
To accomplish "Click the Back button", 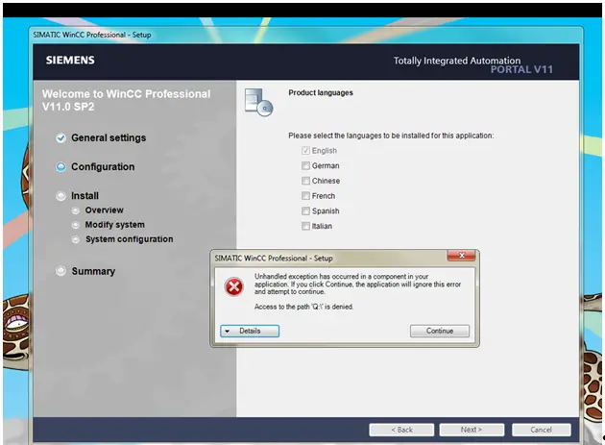I will (x=401, y=430).
